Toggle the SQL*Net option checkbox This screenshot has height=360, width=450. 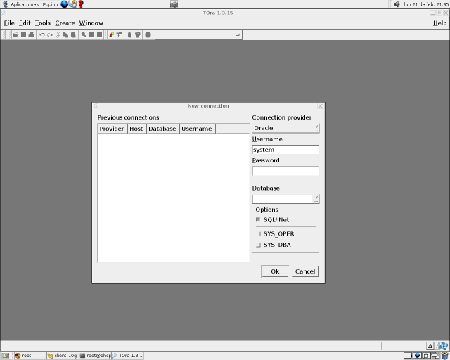click(258, 220)
